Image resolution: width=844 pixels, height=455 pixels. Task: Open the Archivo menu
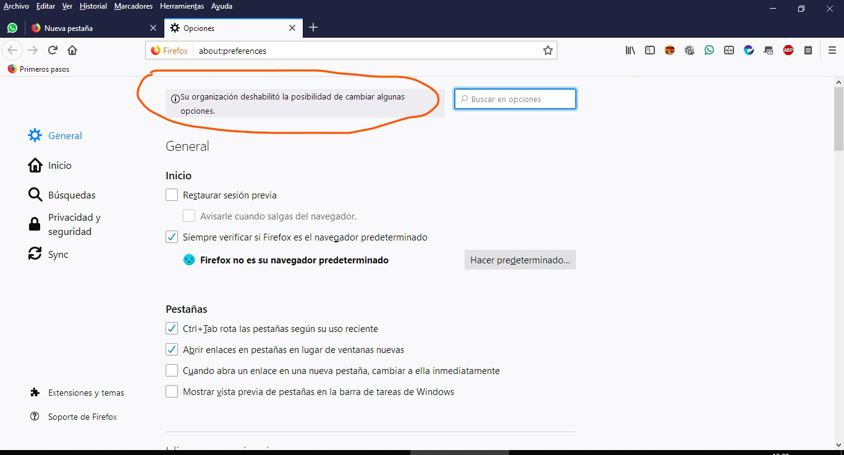(17, 6)
